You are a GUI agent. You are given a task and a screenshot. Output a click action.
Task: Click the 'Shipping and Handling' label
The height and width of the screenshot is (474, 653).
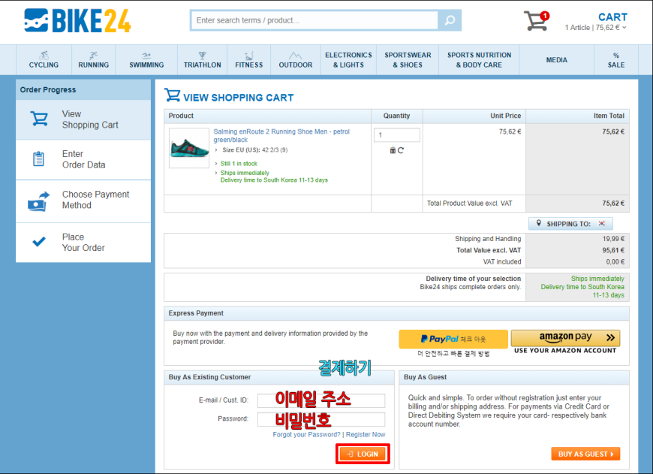[x=488, y=239]
